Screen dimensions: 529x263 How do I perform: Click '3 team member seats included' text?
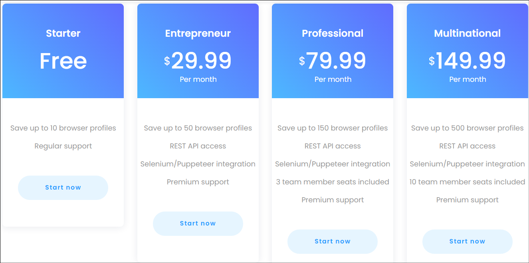coord(333,182)
